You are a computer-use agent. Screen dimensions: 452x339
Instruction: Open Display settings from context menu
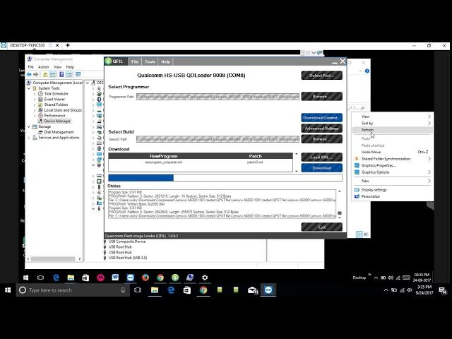click(x=393, y=190)
